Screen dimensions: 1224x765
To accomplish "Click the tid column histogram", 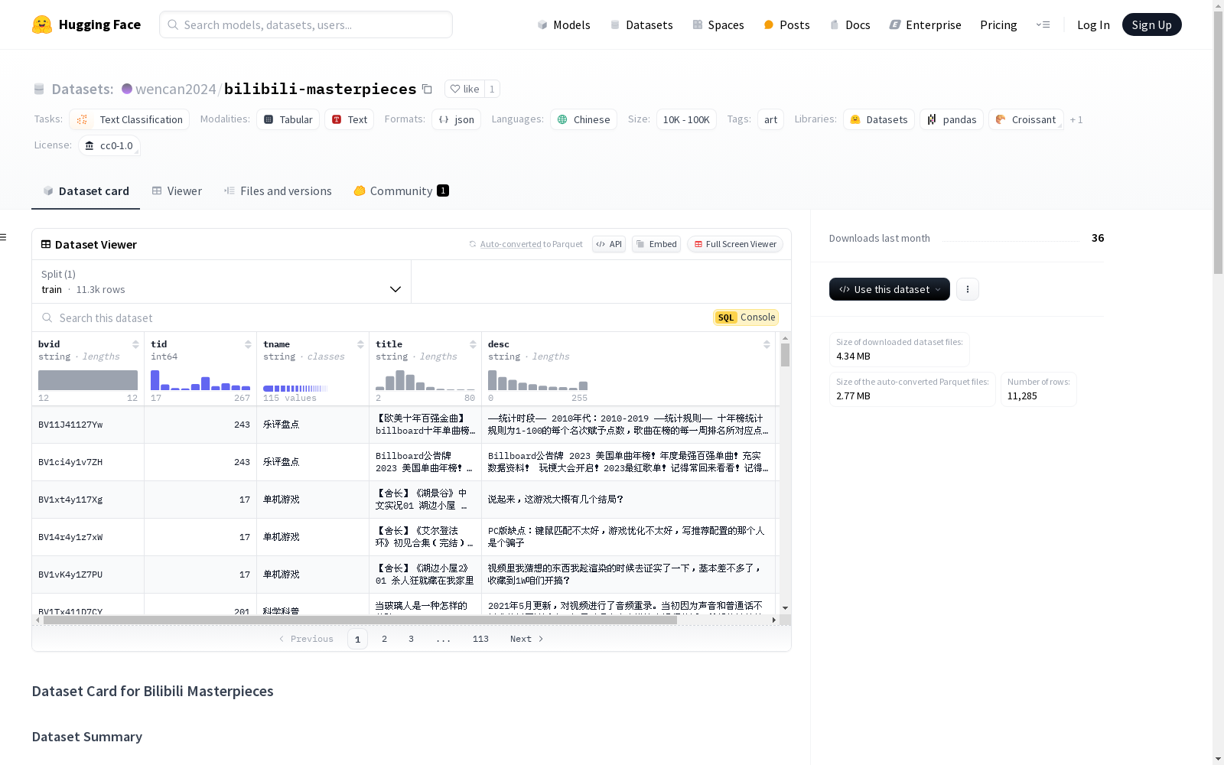I will [x=200, y=380].
